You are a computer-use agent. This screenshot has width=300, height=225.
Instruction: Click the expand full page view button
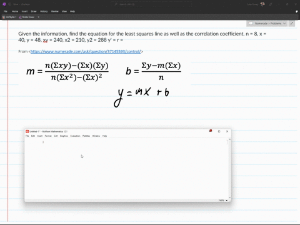tap(292, 23)
